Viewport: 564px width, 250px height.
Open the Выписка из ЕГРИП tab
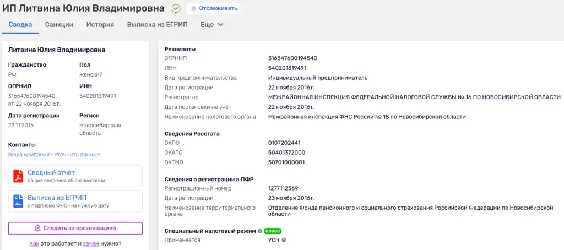tap(157, 25)
